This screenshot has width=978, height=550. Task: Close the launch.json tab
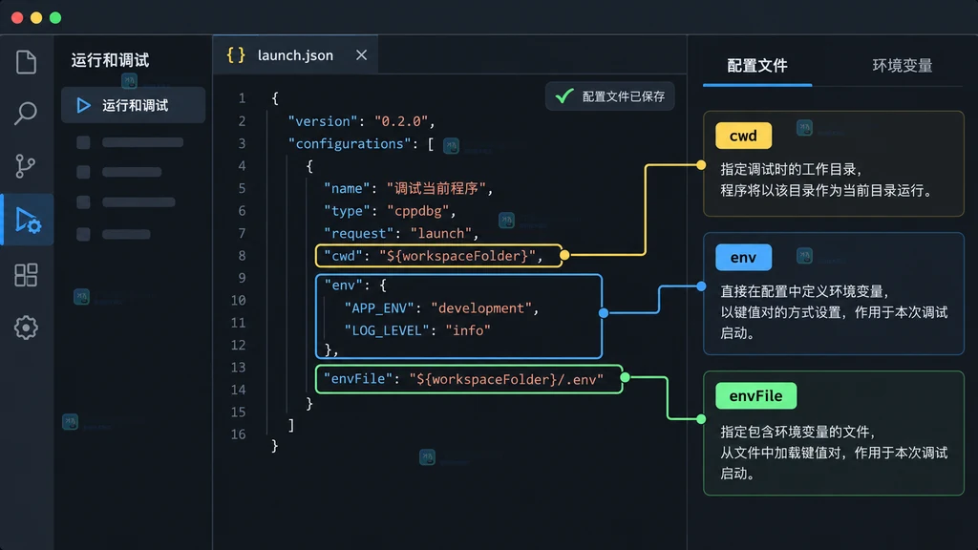click(x=361, y=54)
